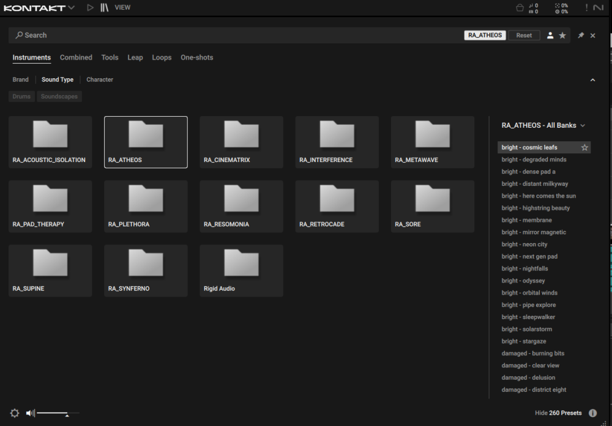Open the shop basket icon
This screenshot has width=612, height=426.
click(x=520, y=8)
